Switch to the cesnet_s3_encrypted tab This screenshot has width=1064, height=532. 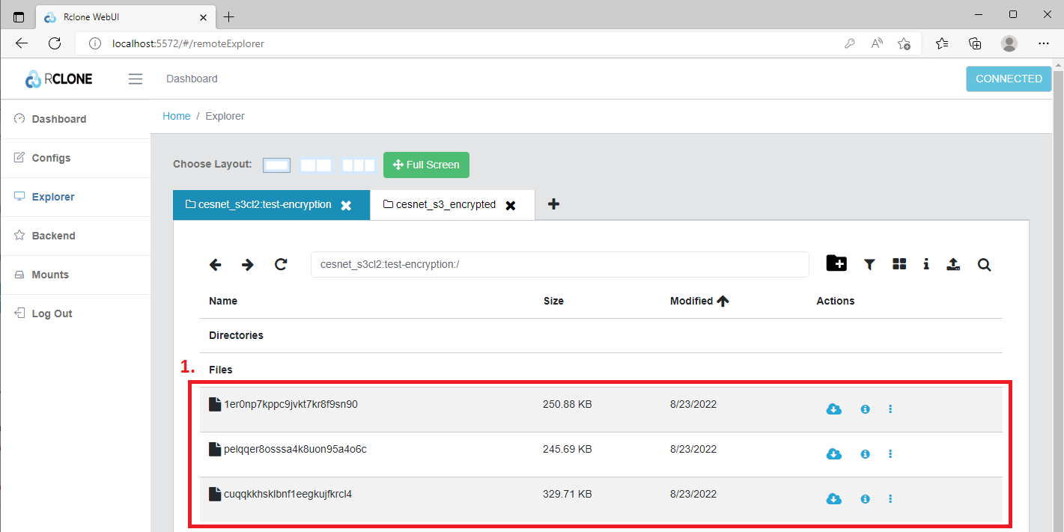[446, 204]
